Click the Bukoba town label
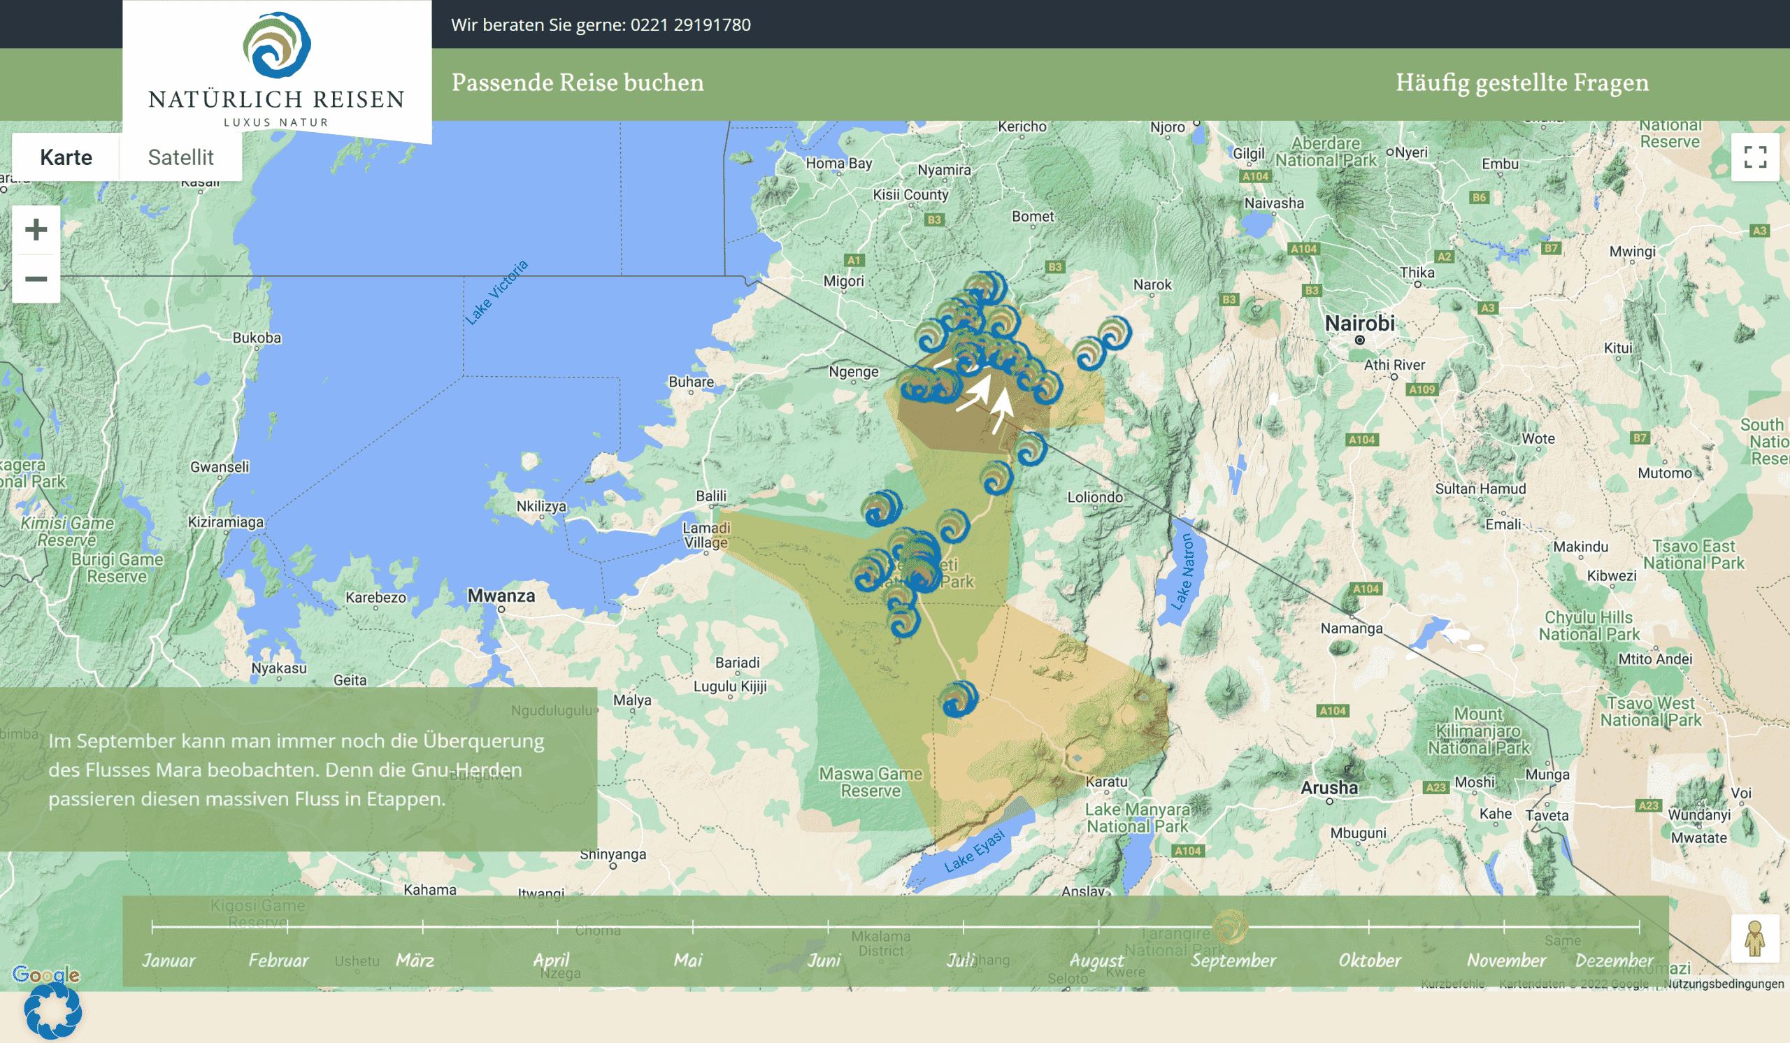This screenshot has width=1790, height=1043. [x=257, y=338]
